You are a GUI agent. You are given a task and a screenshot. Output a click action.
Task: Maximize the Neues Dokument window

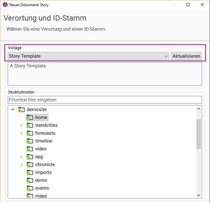point(188,5)
